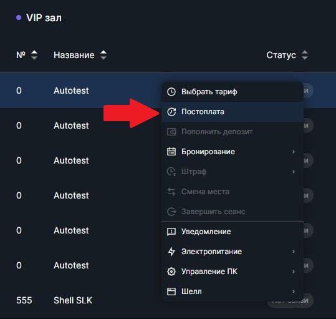The height and width of the screenshot is (319, 336).
Task: Click the Шелл window icon
Action: [x=171, y=292]
